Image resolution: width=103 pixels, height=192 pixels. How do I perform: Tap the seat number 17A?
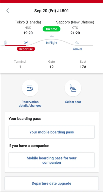pos(83,67)
